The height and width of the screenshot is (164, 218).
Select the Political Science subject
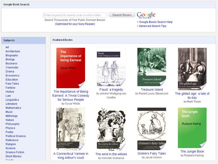coord(16,136)
